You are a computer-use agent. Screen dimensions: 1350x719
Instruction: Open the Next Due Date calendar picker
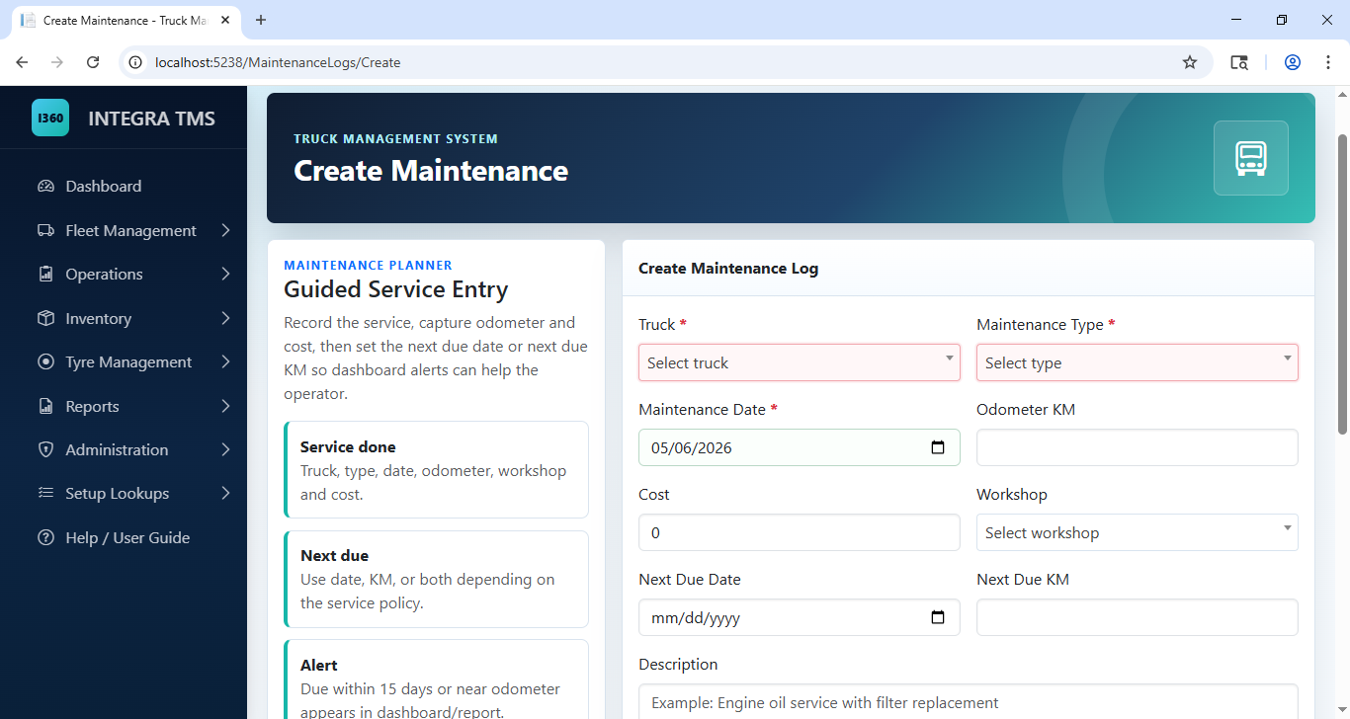[938, 617]
